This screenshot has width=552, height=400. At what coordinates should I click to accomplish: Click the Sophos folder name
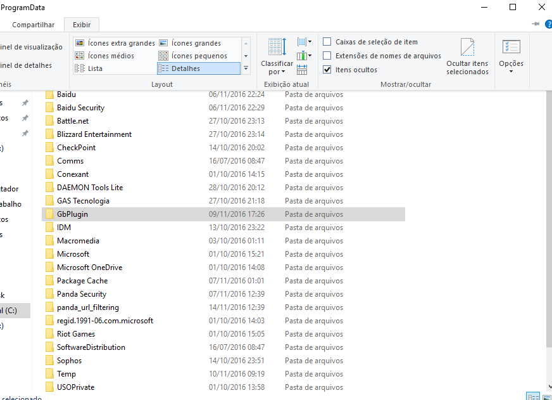[x=70, y=361]
